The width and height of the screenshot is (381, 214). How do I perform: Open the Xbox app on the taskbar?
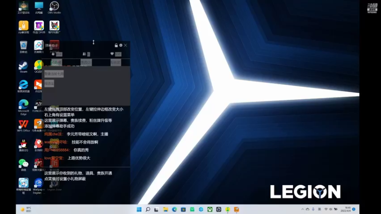(x=210, y=209)
